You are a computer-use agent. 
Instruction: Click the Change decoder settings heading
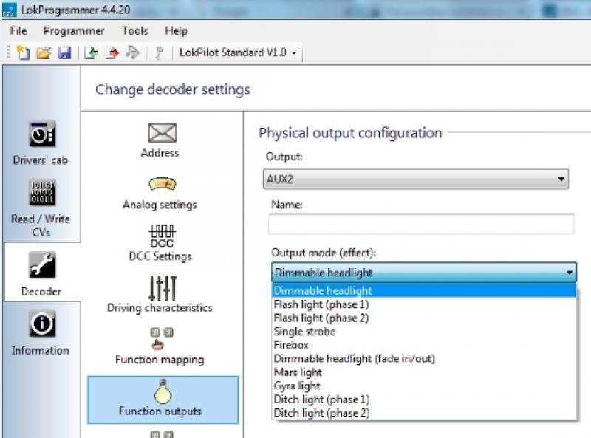[x=173, y=89]
